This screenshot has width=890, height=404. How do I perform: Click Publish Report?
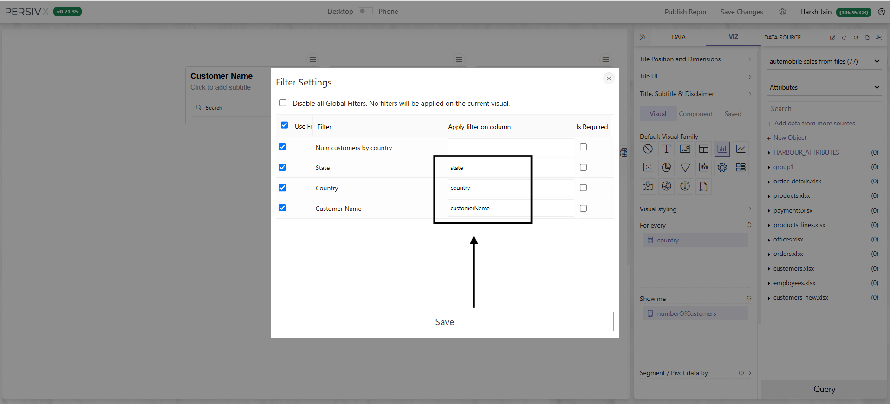click(x=687, y=12)
